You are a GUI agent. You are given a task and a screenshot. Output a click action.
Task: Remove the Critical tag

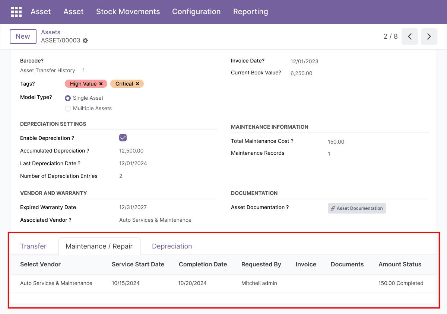pyautogui.click(x=137, y=84)
